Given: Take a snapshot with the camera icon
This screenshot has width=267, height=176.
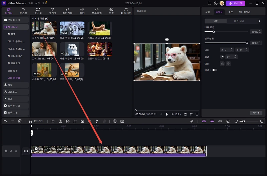Looking at the screenshot, I should tap(185, 114).
